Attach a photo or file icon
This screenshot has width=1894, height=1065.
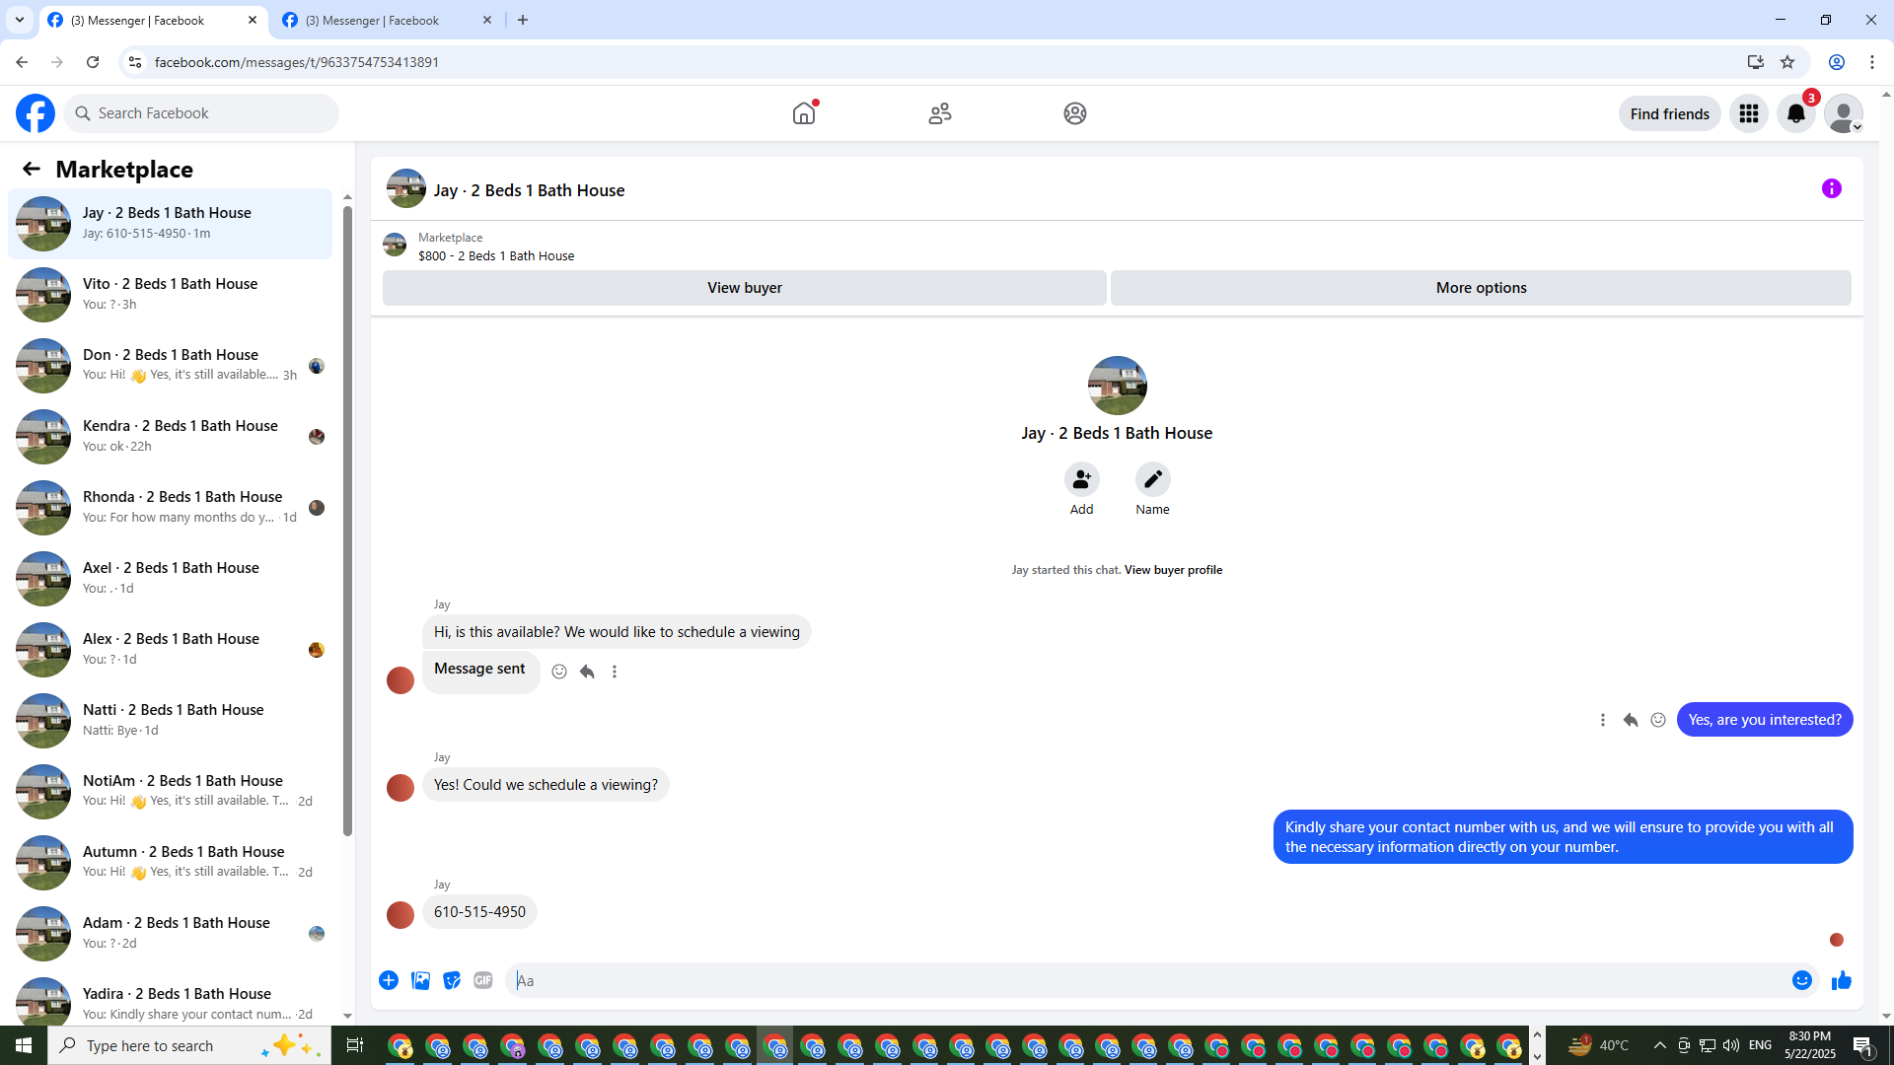click(420, 980)
